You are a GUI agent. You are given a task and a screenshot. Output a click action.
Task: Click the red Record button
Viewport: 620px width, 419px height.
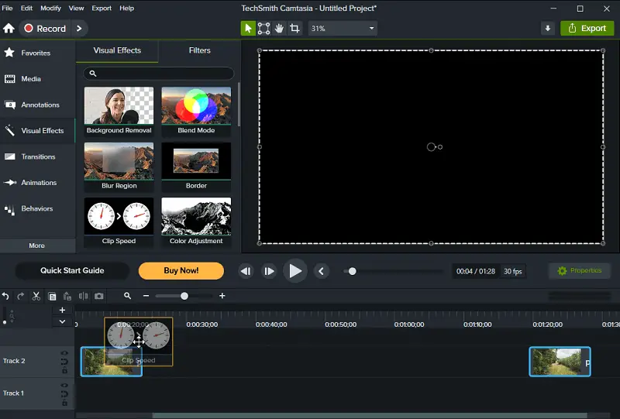point(45,29)
